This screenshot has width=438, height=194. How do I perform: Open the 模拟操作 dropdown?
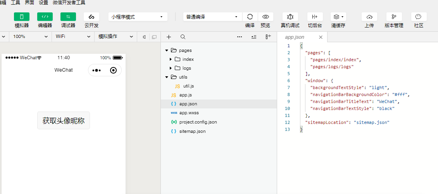[116, 36]
